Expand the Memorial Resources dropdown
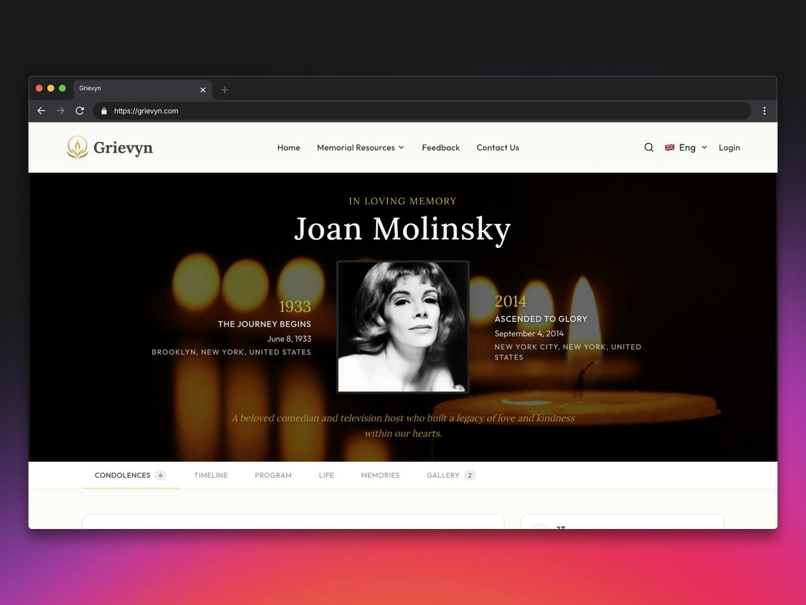This screenshot has height=605, width=806. point(361,147)
